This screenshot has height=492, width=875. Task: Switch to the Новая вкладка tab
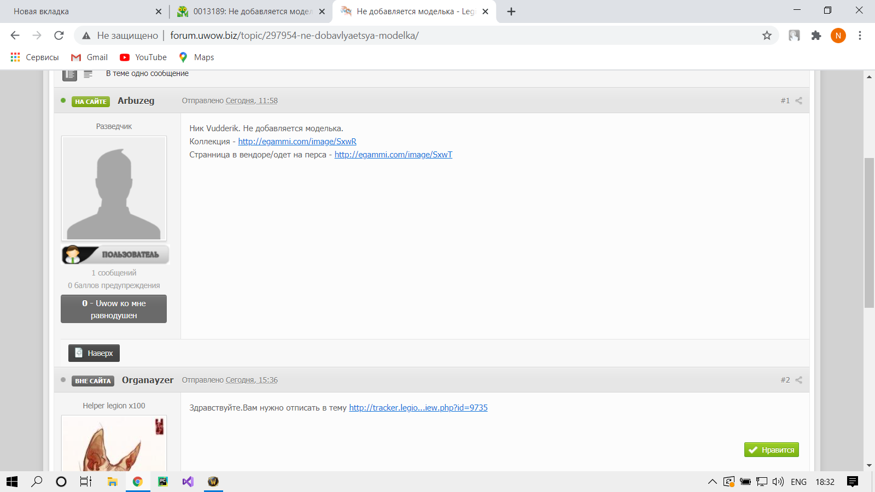point(82,11)
